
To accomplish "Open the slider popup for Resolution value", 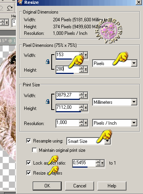I will (86, 123).
